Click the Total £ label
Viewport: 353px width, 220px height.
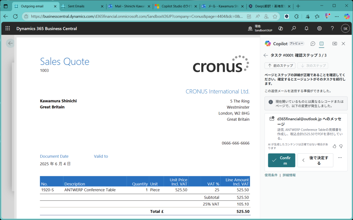(157, 211)
